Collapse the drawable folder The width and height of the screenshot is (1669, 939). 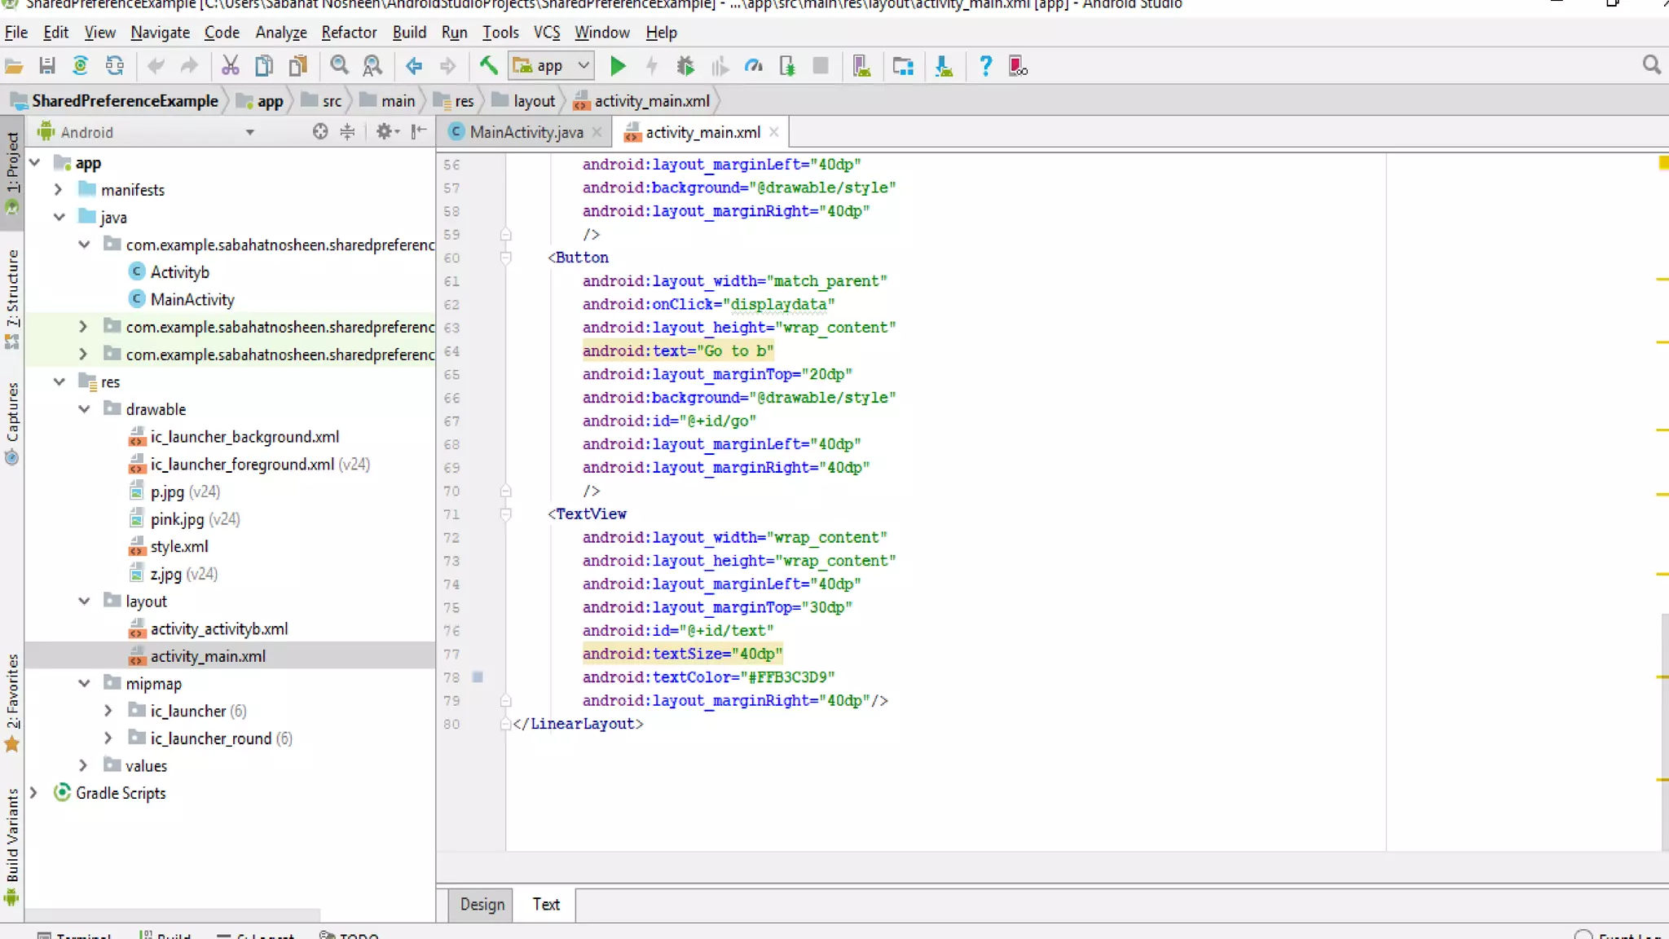click(x=85, y=409)
